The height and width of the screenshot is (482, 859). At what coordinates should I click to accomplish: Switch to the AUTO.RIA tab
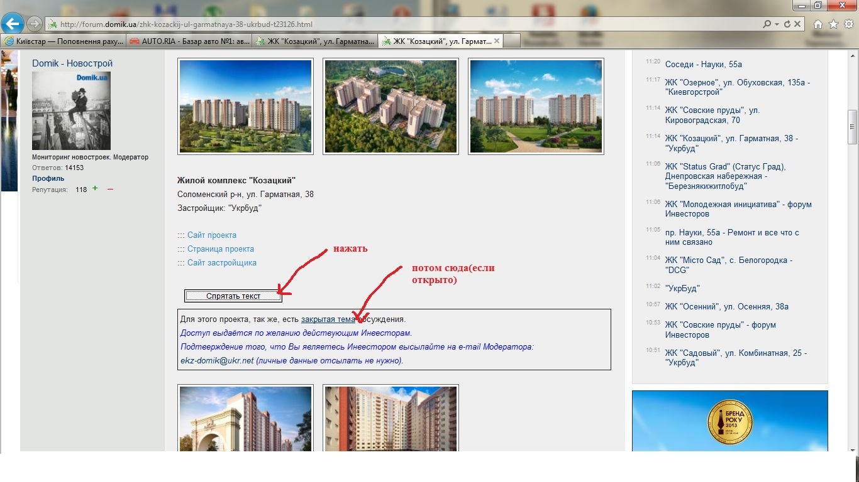coord(189,41)
